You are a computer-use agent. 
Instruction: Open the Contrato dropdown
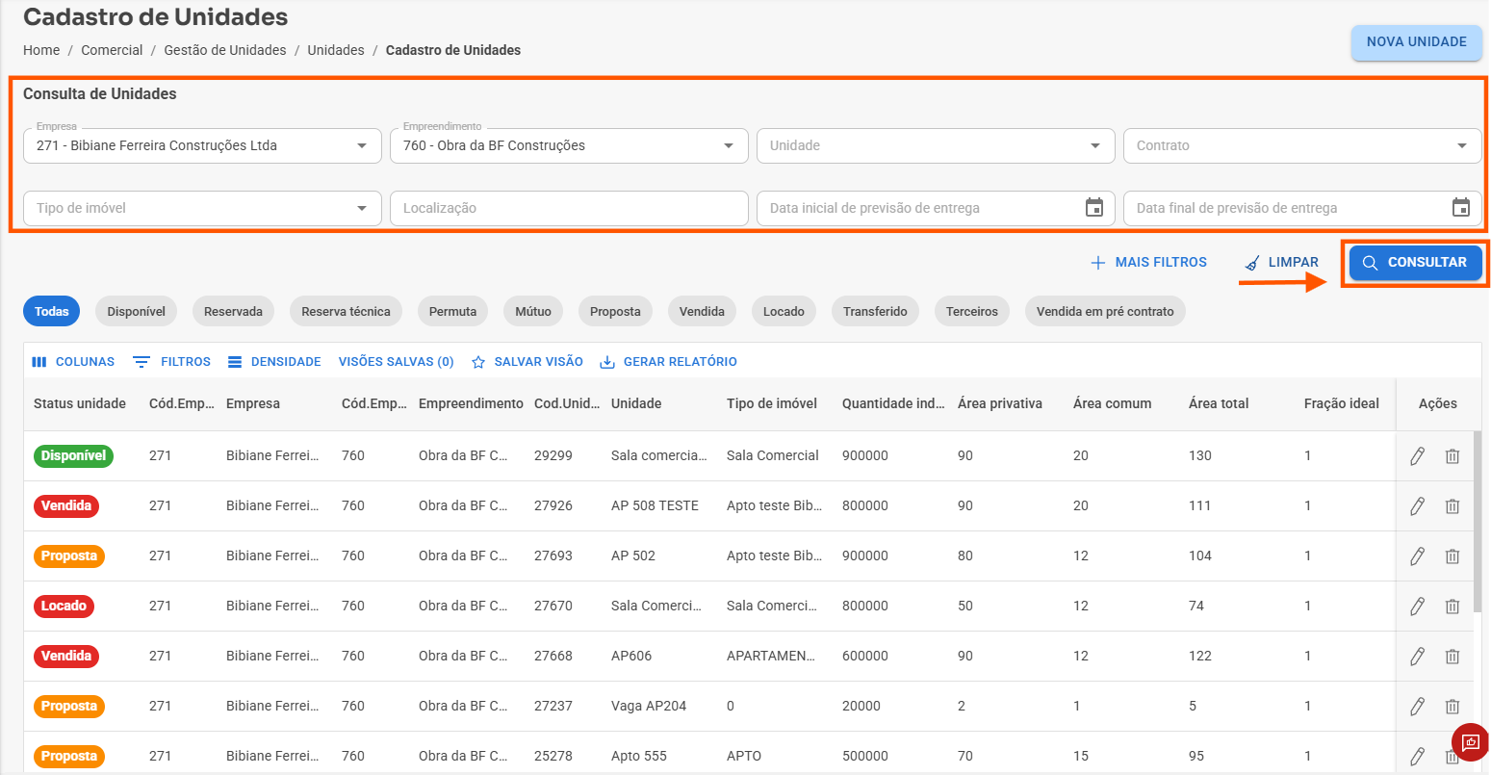click(x=1302, y=146)
